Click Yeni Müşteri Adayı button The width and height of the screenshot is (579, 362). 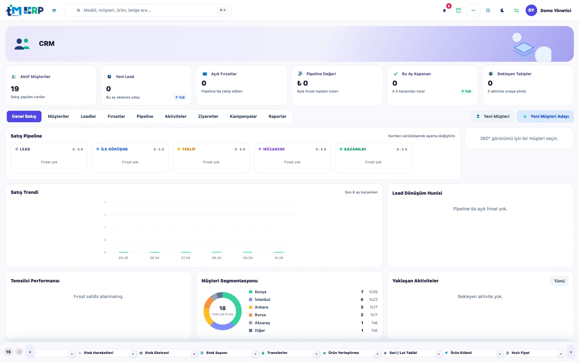(545, 117)
